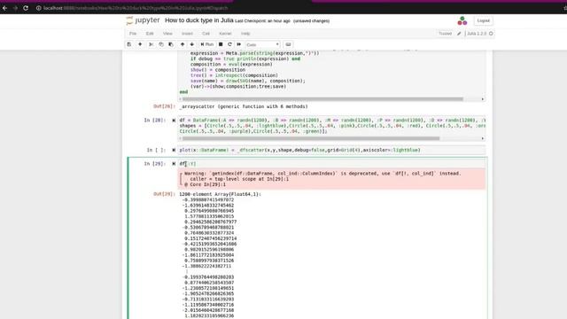Image resolution: width=567 pixels, height=319 pixels.
Task: Move selected cell down arrow
Action: click(x=192, y=44)
